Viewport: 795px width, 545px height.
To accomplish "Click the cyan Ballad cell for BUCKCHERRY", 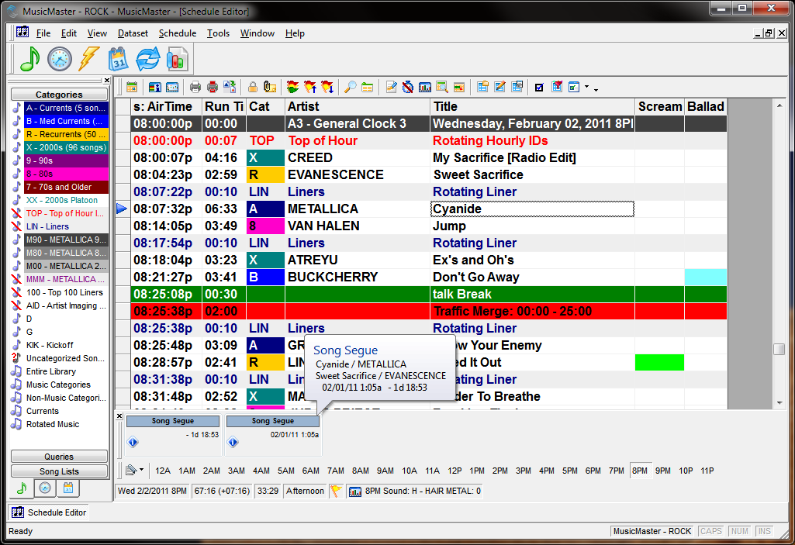I will (x=705, y=278).
